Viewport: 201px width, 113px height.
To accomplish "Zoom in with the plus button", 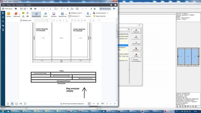I will [115, 104].
